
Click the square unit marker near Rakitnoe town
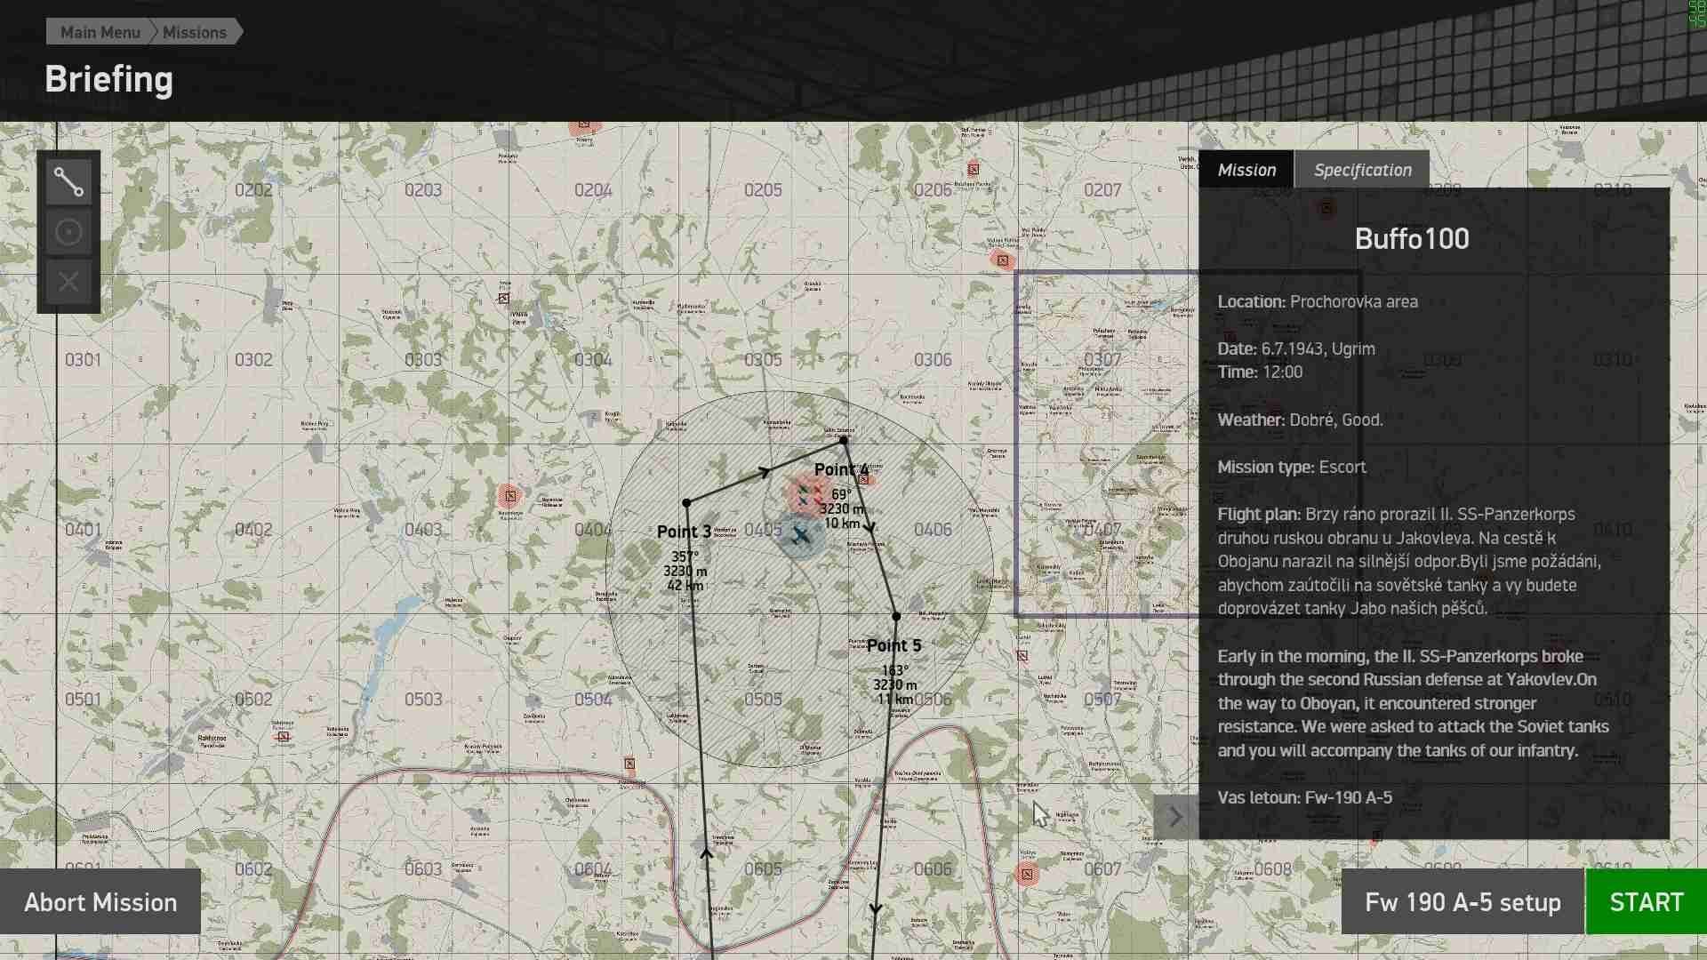click(x=283, y=737)
